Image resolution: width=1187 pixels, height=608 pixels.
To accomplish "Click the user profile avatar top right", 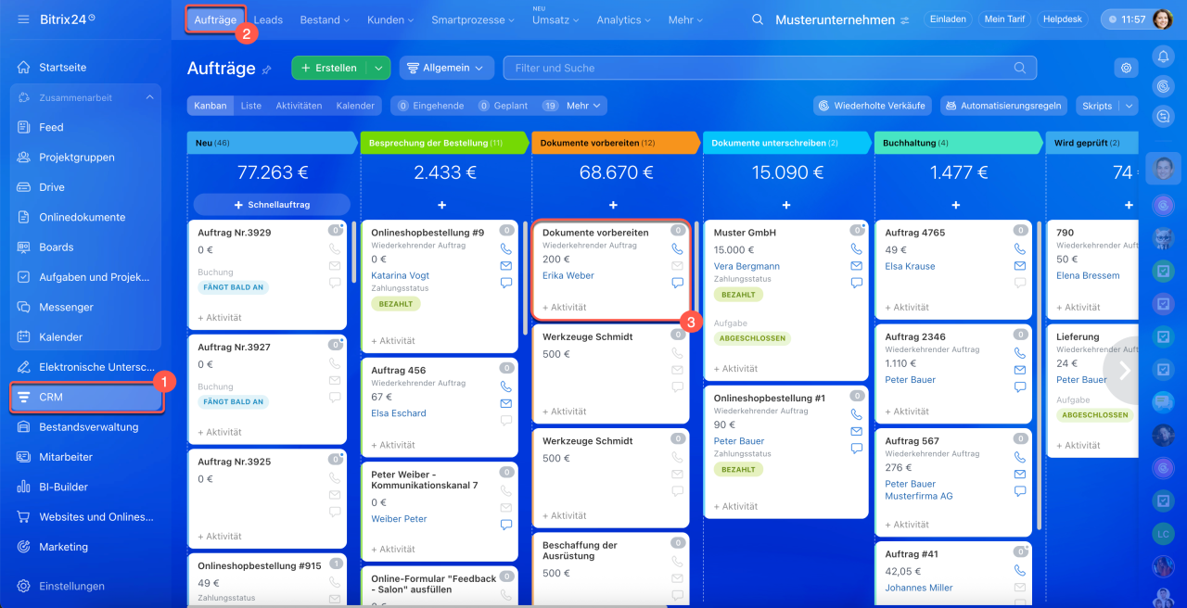I will click(x=1163, y=19).
